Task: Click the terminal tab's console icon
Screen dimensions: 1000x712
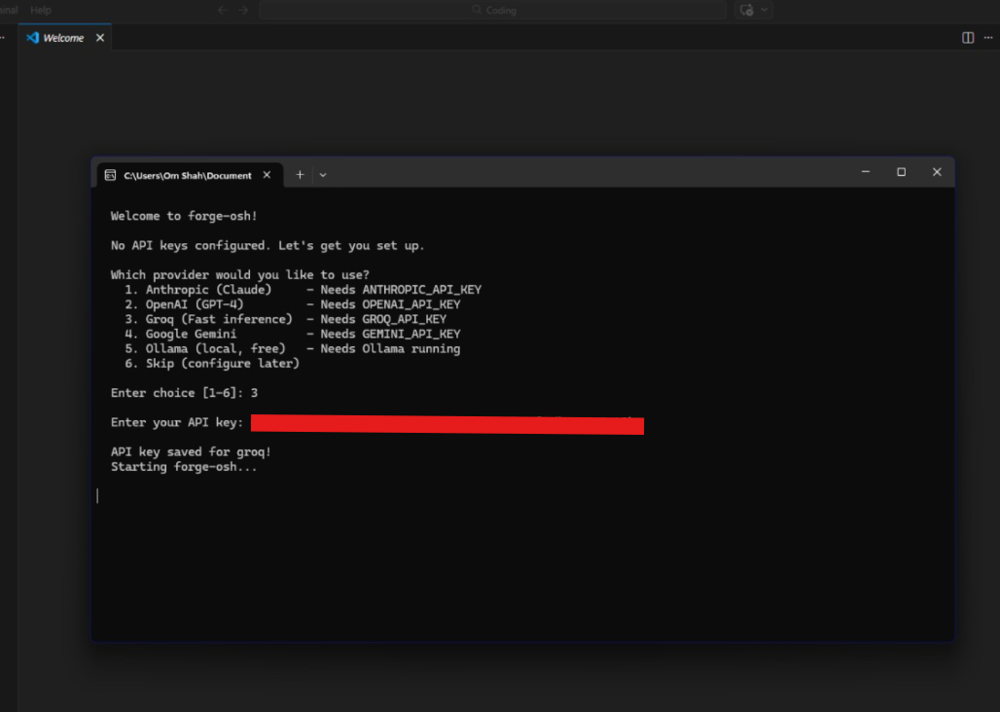Action: [x=110, y=175]
